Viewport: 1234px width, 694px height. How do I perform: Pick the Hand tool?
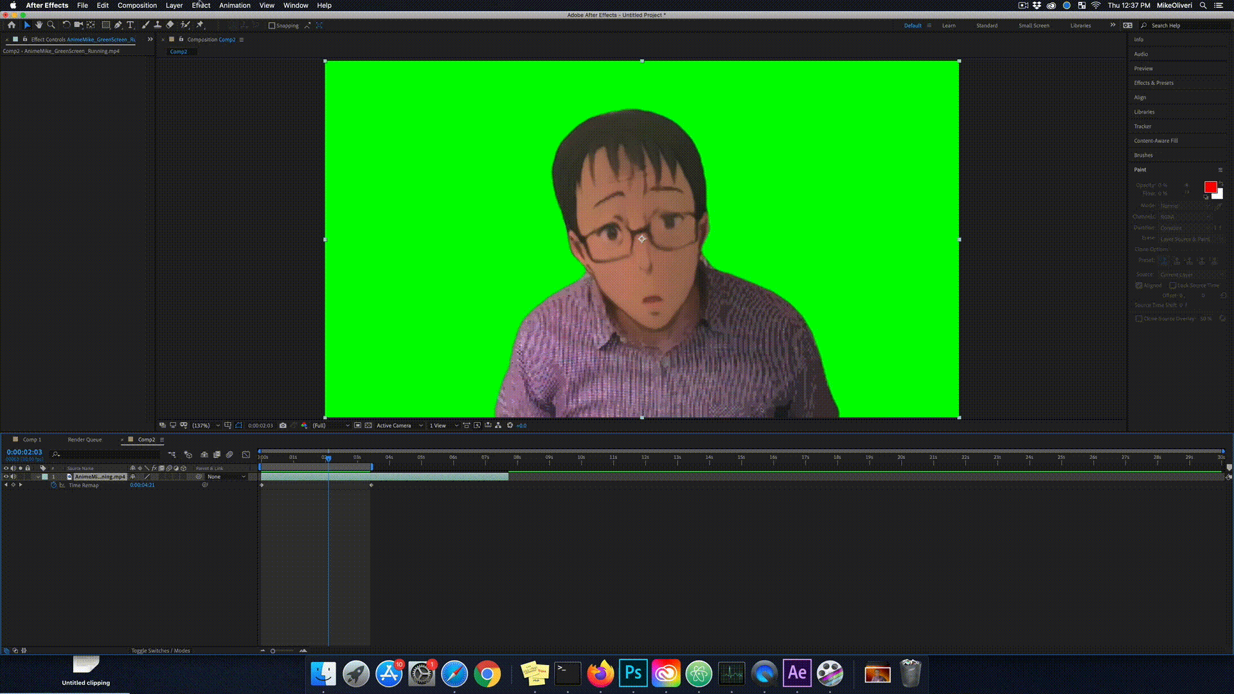click(39, 25)
